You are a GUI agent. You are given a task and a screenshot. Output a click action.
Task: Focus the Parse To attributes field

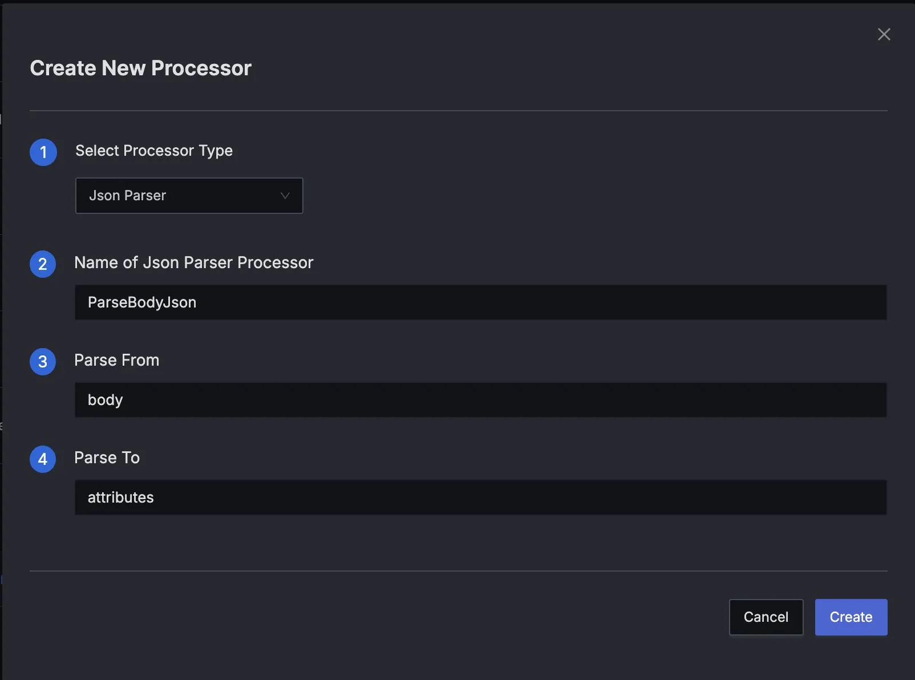click(480, 497)
